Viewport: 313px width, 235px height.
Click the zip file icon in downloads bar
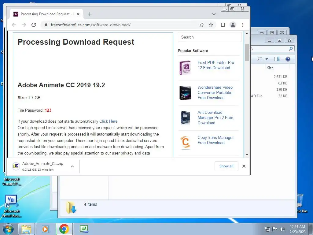16,166
